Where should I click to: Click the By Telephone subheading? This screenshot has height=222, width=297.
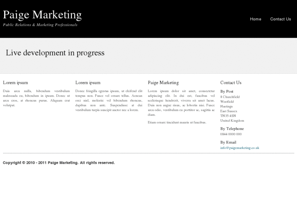pos(232,129)
